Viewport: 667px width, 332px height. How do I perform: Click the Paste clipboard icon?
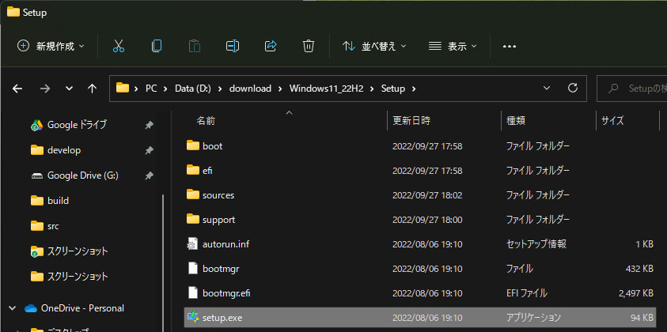coord(195,46)
